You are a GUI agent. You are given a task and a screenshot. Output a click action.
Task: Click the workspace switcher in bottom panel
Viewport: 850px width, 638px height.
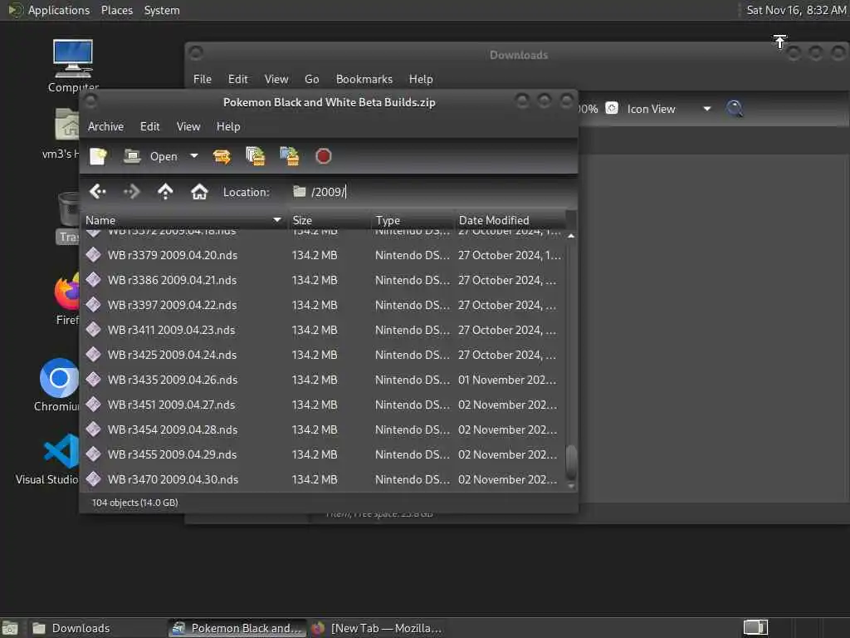point(755,628)
